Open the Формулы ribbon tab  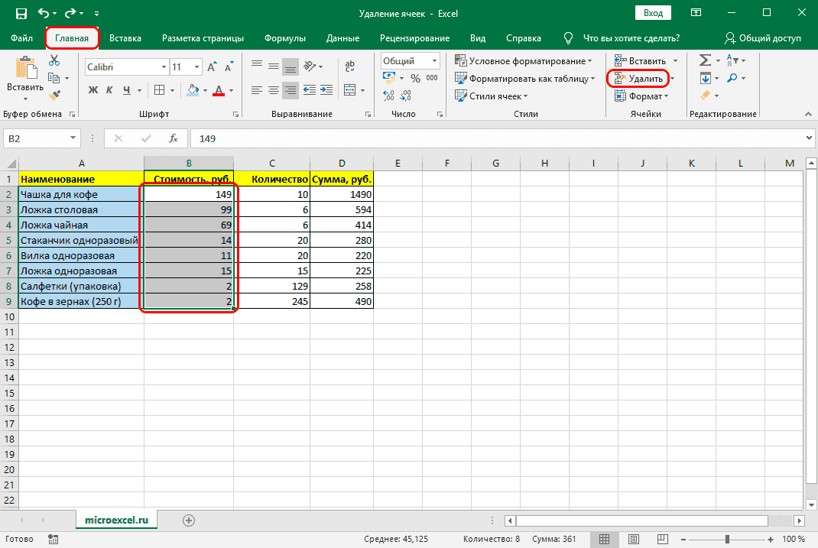pos(285,38)
